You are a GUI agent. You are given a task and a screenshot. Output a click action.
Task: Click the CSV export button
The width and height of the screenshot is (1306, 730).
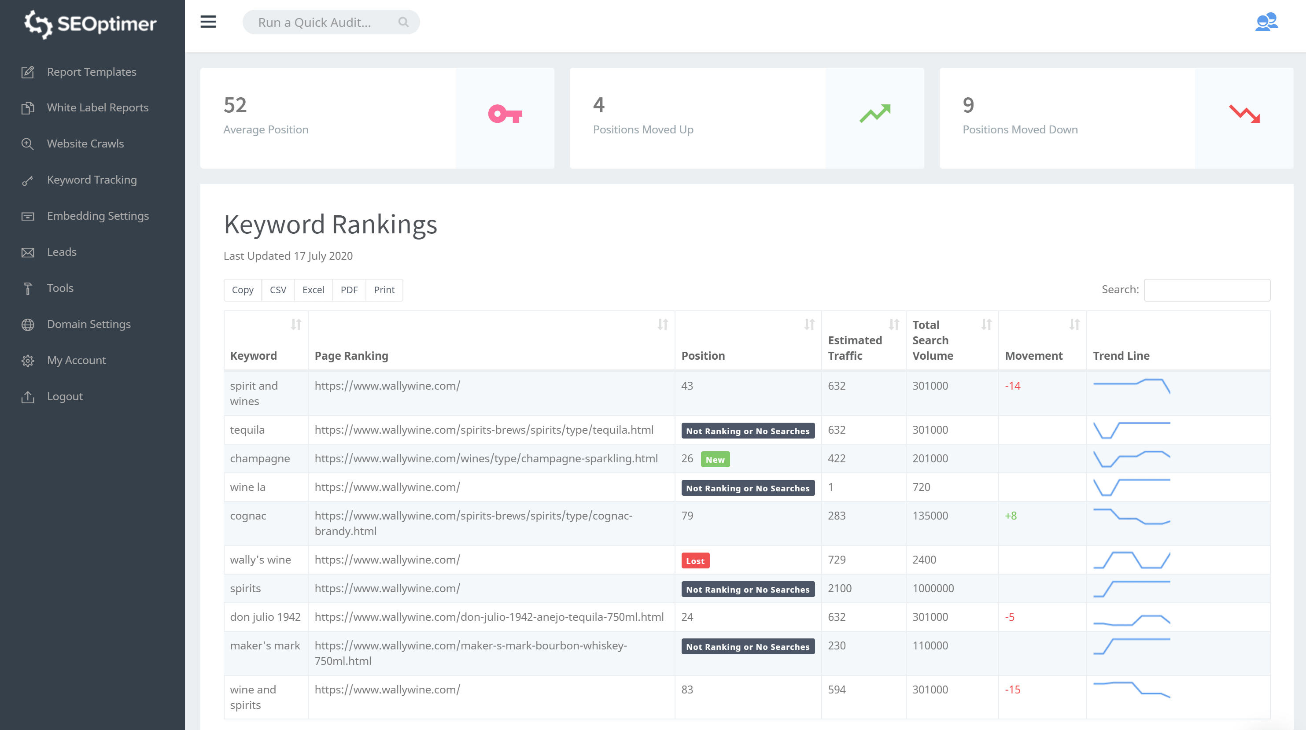[x=277, y=290]
